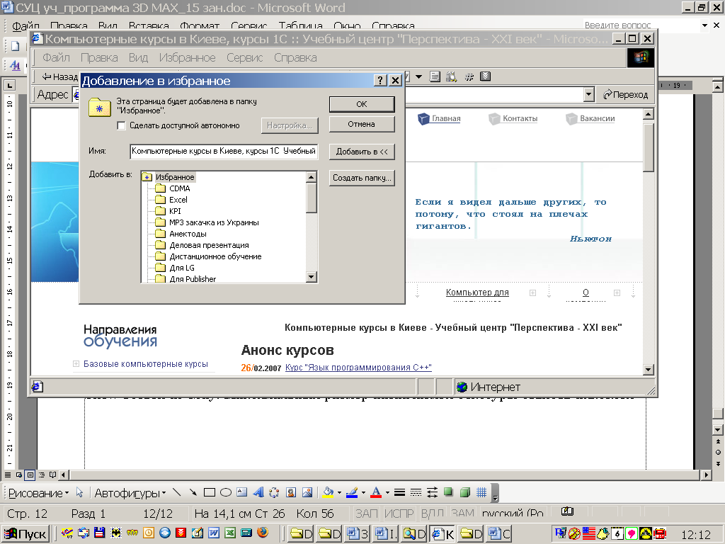Open IE Правка menu
This screenshot has height=544, width=725.
tap(99, 58)
